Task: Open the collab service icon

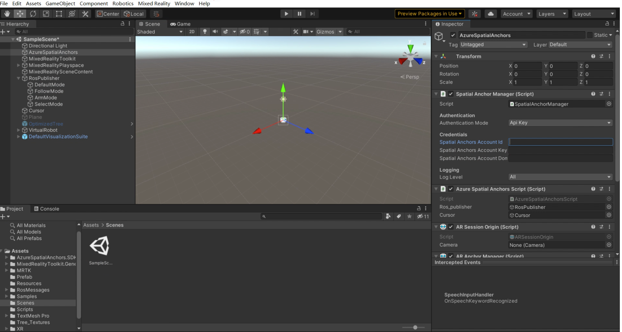Action: coord(475,14)
